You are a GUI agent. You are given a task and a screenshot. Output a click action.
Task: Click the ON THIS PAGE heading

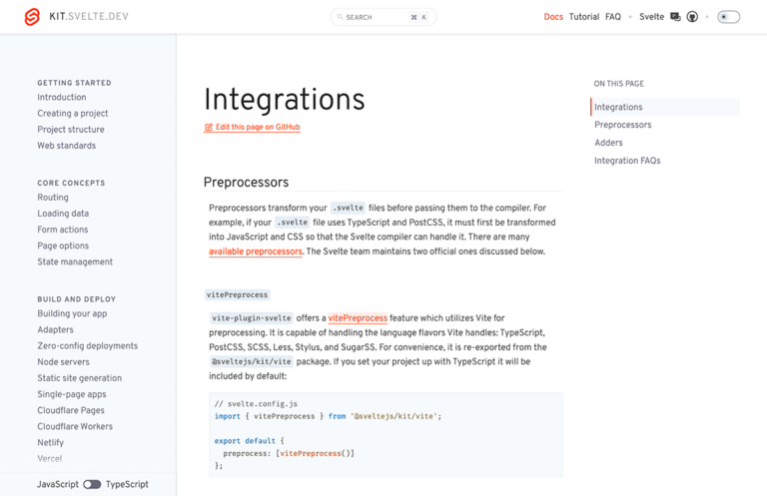point(619,84)
